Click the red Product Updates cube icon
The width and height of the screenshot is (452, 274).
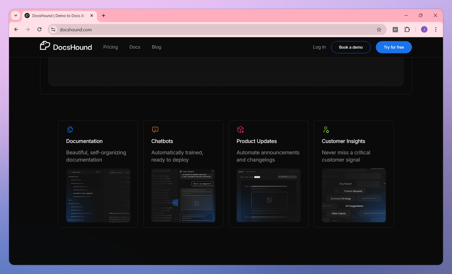(x=241, y=129)
